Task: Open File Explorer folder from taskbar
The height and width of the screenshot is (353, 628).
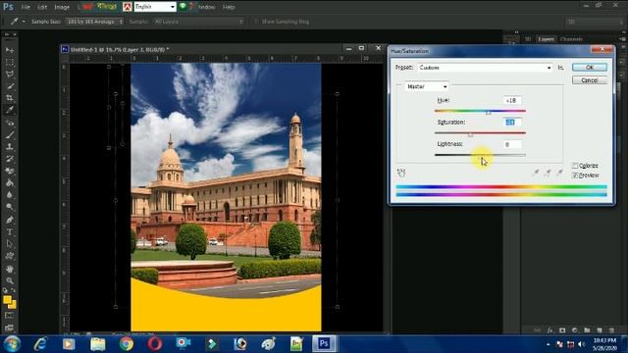Action: 98,344
